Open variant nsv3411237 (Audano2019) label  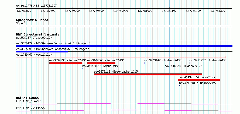click(x=208, y=60)
